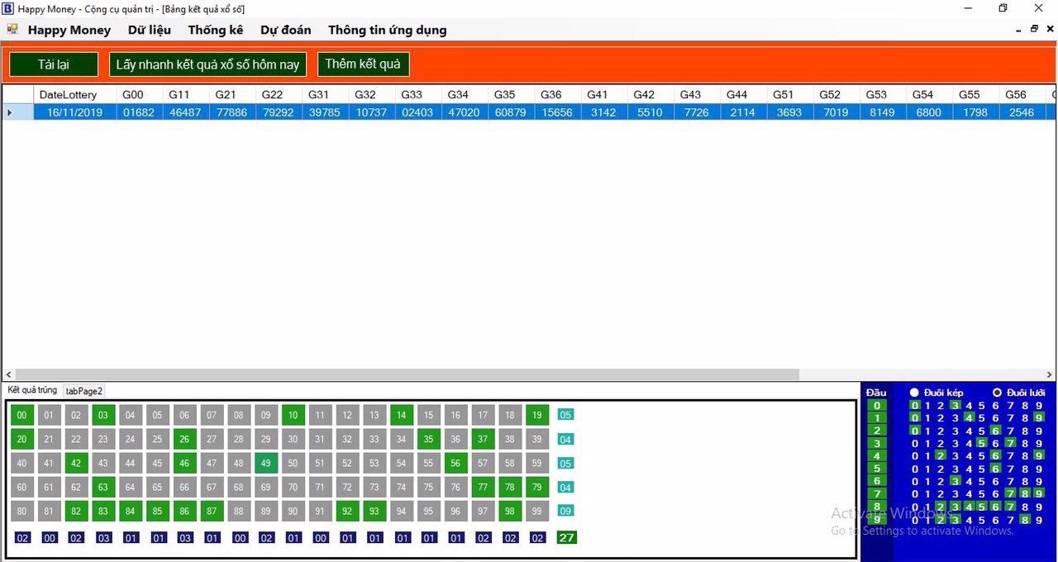Select the Đuôi lưới radio button
1058x562 pixels.
click(x=997, y=393)
